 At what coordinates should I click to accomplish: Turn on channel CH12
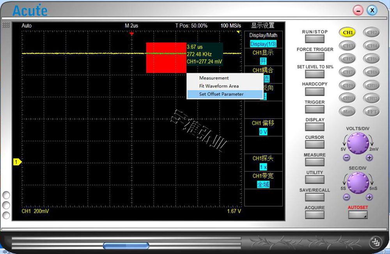click(x=372, y=98)
